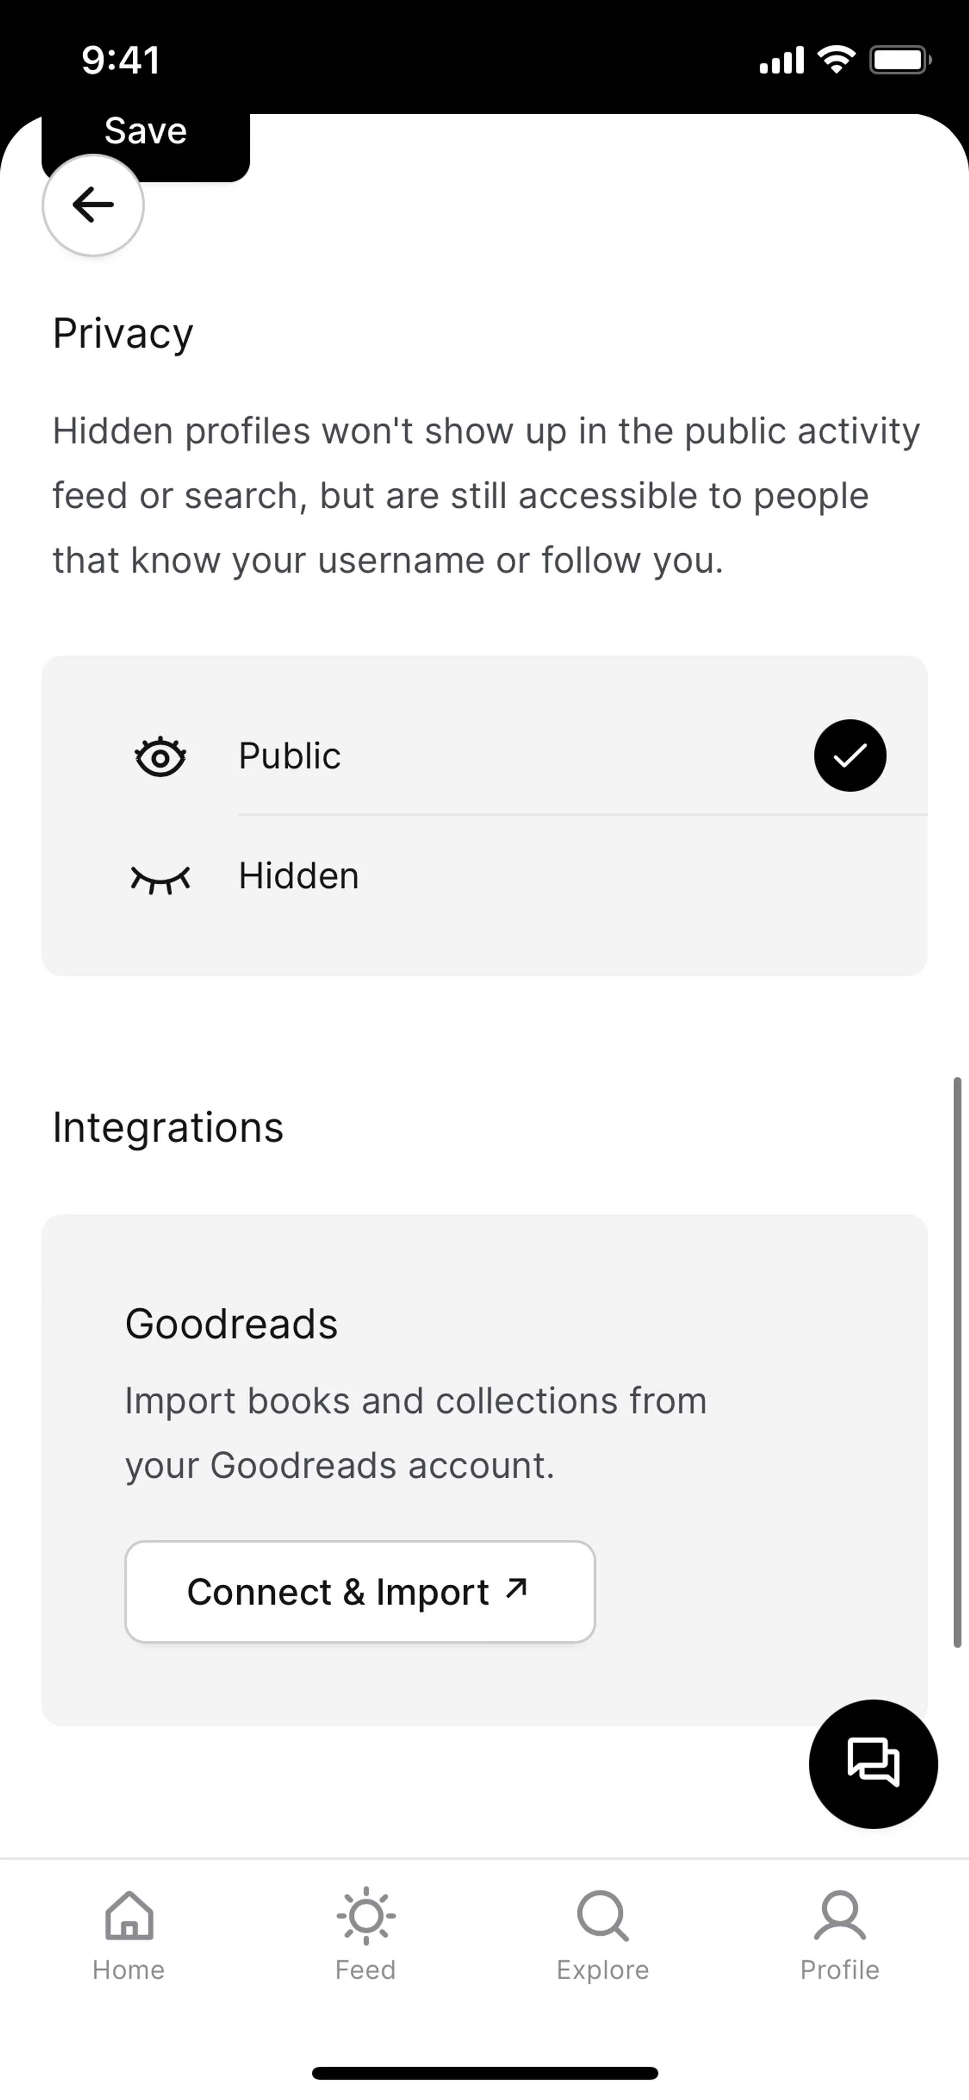The image size is (969, 2100).
Task: Click the Wi-Fi status icon
Action: 836,60
